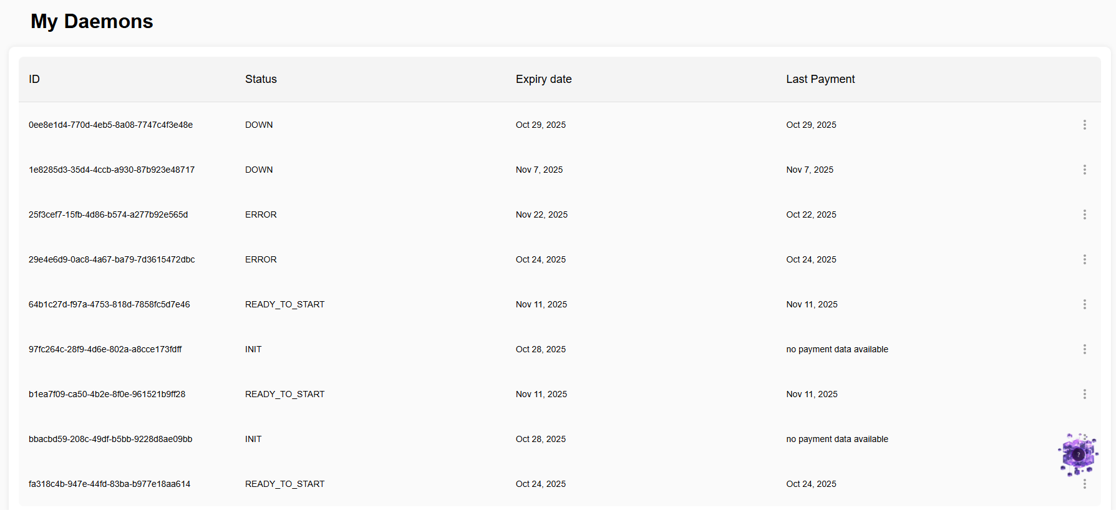Screen dimensions: 1116x510
Task: Open the kebab menu for daemon 1e8285d3
Action: 1084,170
